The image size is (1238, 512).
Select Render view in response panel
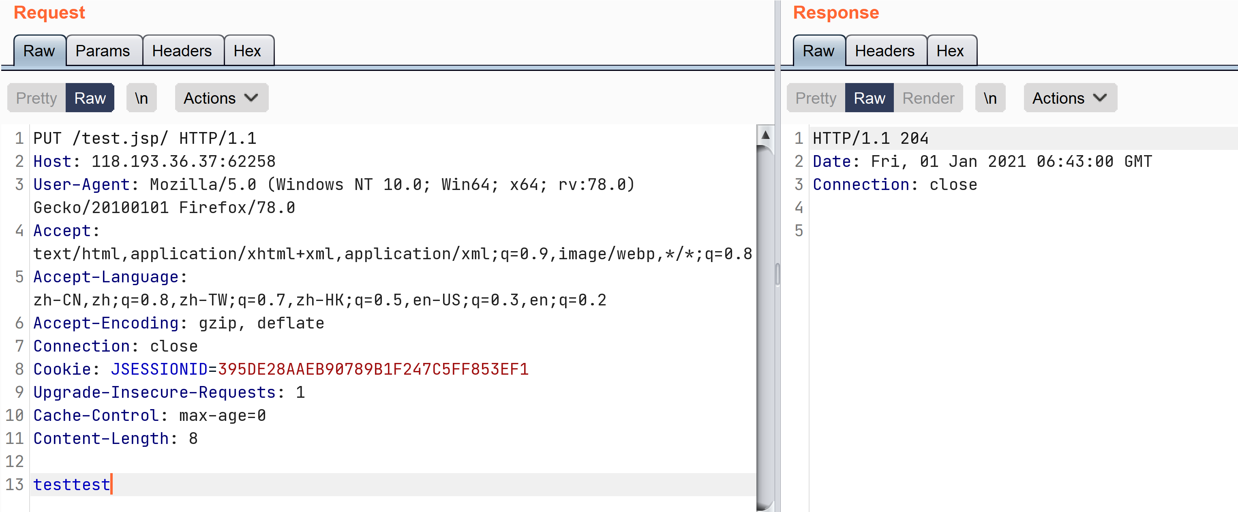927,98
